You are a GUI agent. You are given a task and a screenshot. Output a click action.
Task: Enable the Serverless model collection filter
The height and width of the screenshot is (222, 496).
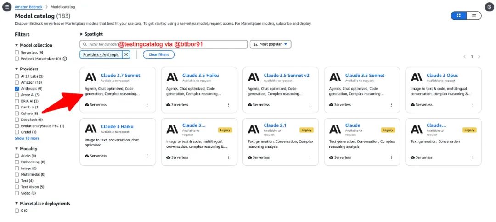17,53
